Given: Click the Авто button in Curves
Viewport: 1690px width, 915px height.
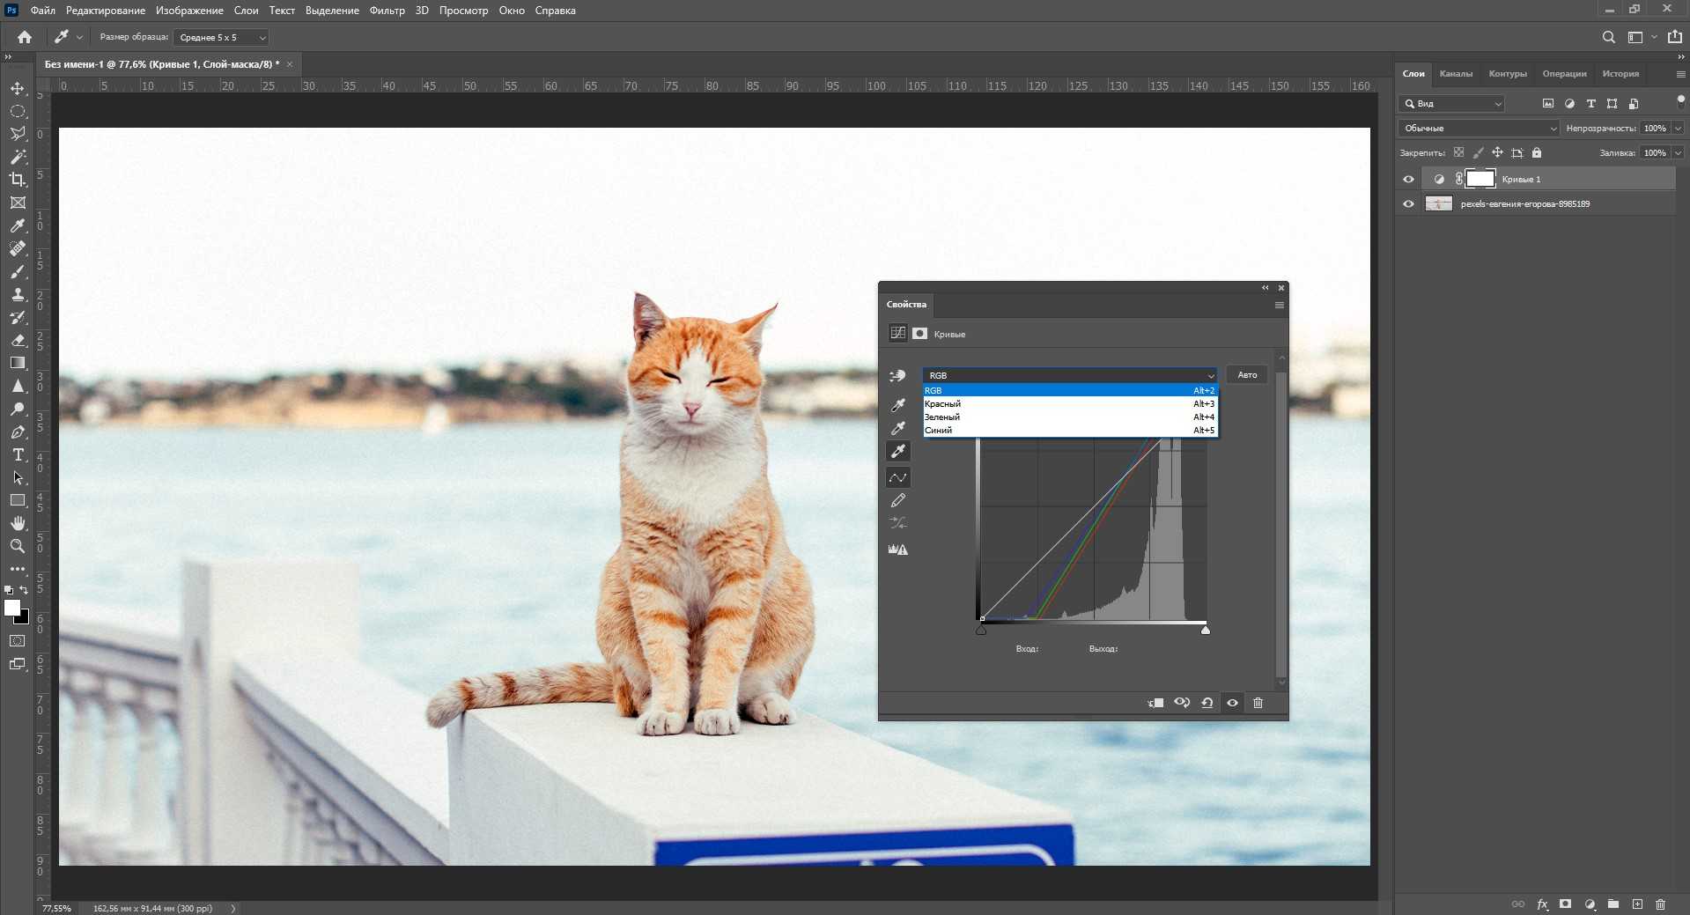Looking at the screenshot, I should pyautogui.click(x=1247, y=375).
